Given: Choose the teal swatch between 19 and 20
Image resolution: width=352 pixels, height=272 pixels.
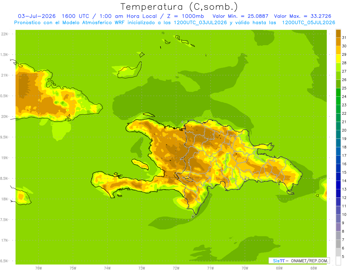Looking at the screenshot, I should pos(338,134).
